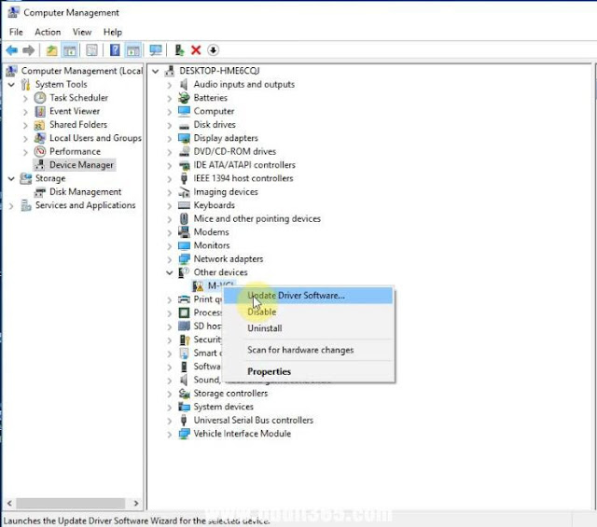Click the up-one-level folder icon
597x527 pixels.
(x=52, y=50)
